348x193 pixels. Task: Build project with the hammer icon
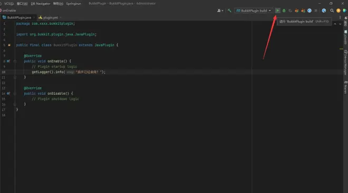(x=229, y=11)
